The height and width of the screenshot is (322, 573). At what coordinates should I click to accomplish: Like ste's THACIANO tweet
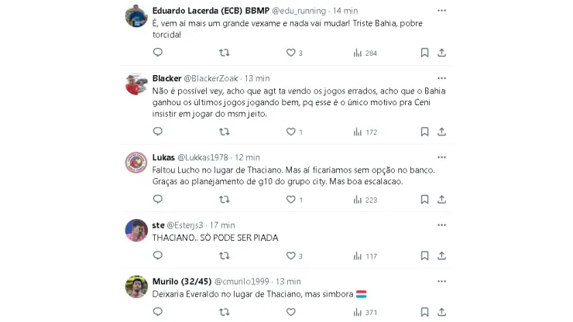290,256
